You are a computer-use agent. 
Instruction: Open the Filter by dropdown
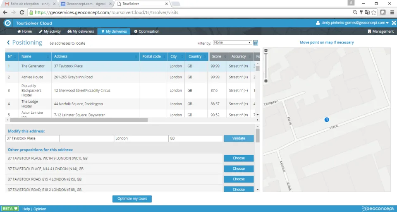click(232, 43)
